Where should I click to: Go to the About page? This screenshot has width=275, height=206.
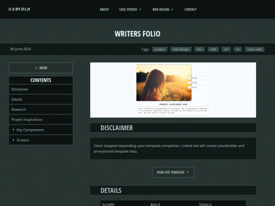point(104,10)
